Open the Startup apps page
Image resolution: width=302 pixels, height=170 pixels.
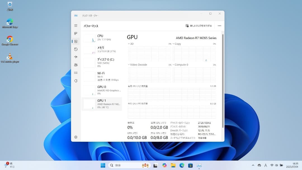(x=75, y=57)
